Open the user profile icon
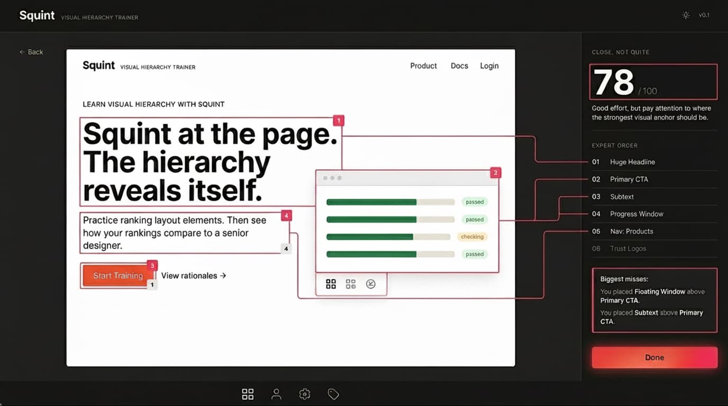 tap(276, 394)
